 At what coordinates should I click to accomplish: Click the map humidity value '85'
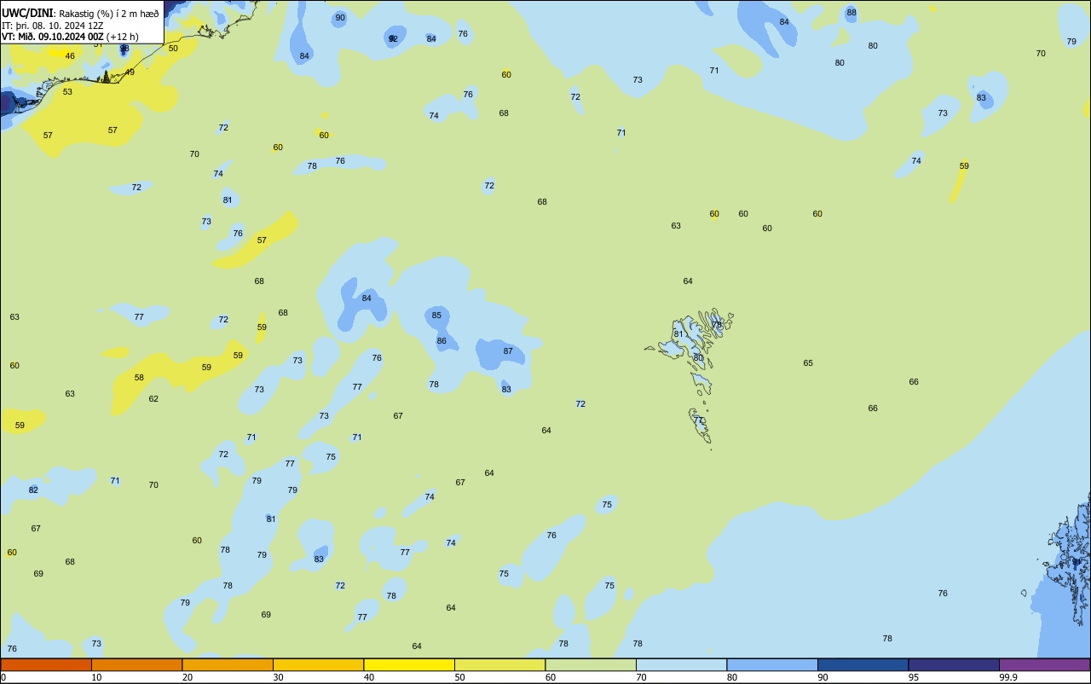tap(436, 316)
